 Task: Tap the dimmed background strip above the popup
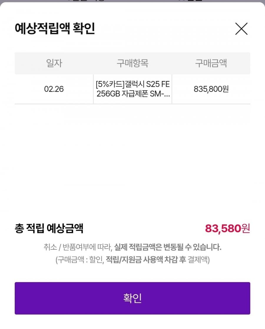pyautogui.click(x=132, y=1)
